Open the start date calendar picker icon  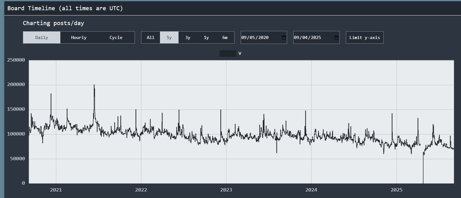284,37
